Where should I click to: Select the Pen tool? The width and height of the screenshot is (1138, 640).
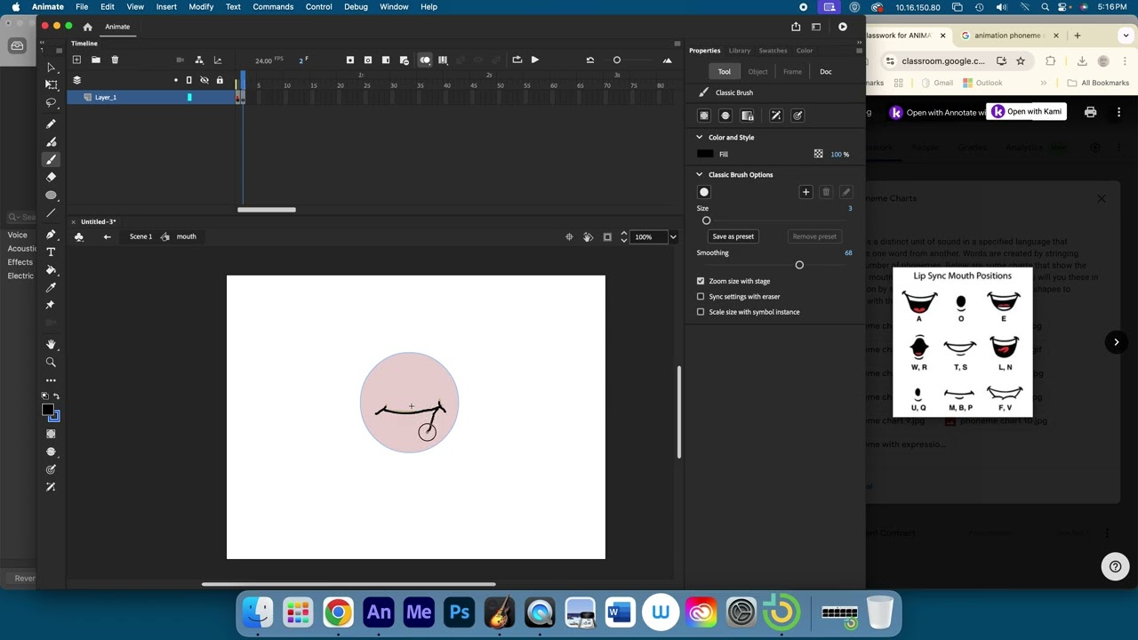click(x=51, y=235)
